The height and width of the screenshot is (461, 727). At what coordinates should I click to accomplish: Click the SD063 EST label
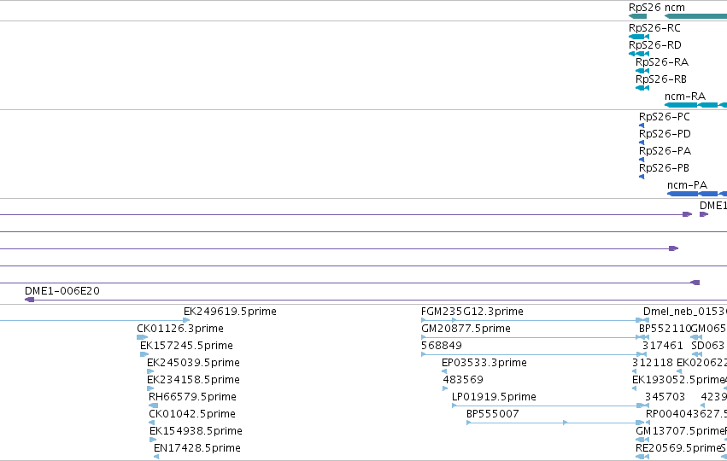(707, 346)
